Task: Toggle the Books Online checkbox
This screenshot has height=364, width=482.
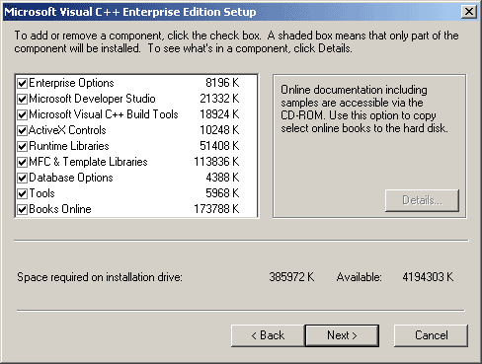Action: [22, 209]
